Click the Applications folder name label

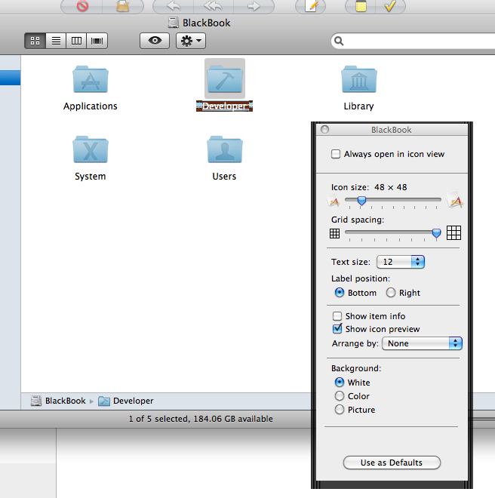click(x=91, y=106)
